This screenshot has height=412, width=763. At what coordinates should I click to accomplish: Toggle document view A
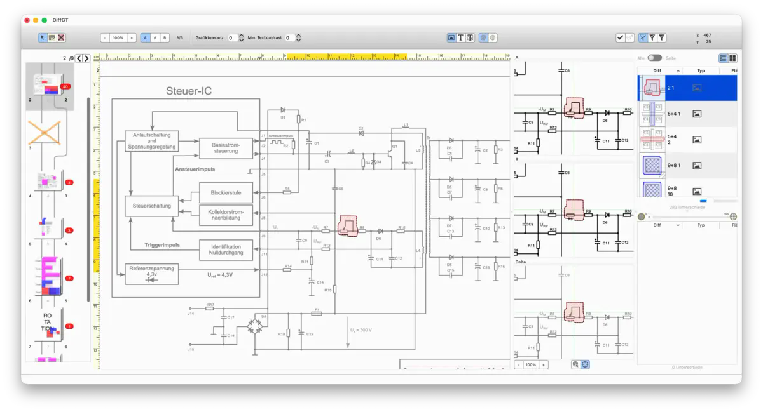(x=146, y=37)
